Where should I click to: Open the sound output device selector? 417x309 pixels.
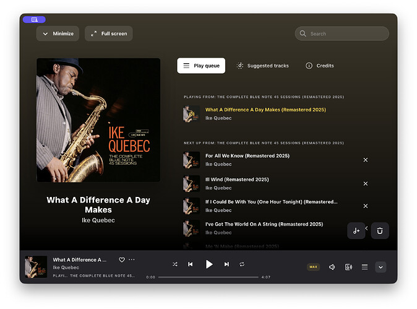pos(348,267)
